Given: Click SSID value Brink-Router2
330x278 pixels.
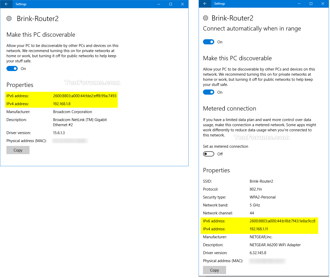Looking at the screenshot, I should [261, 181].
